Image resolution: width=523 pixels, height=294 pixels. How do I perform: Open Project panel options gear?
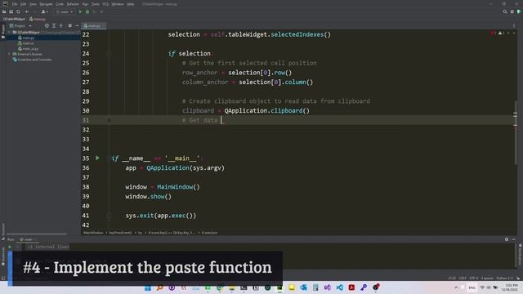69,25
